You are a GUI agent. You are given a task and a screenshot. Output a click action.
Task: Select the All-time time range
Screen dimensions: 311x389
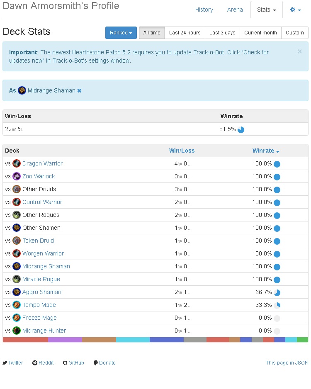pyautogui.click(x=152, y=33)
